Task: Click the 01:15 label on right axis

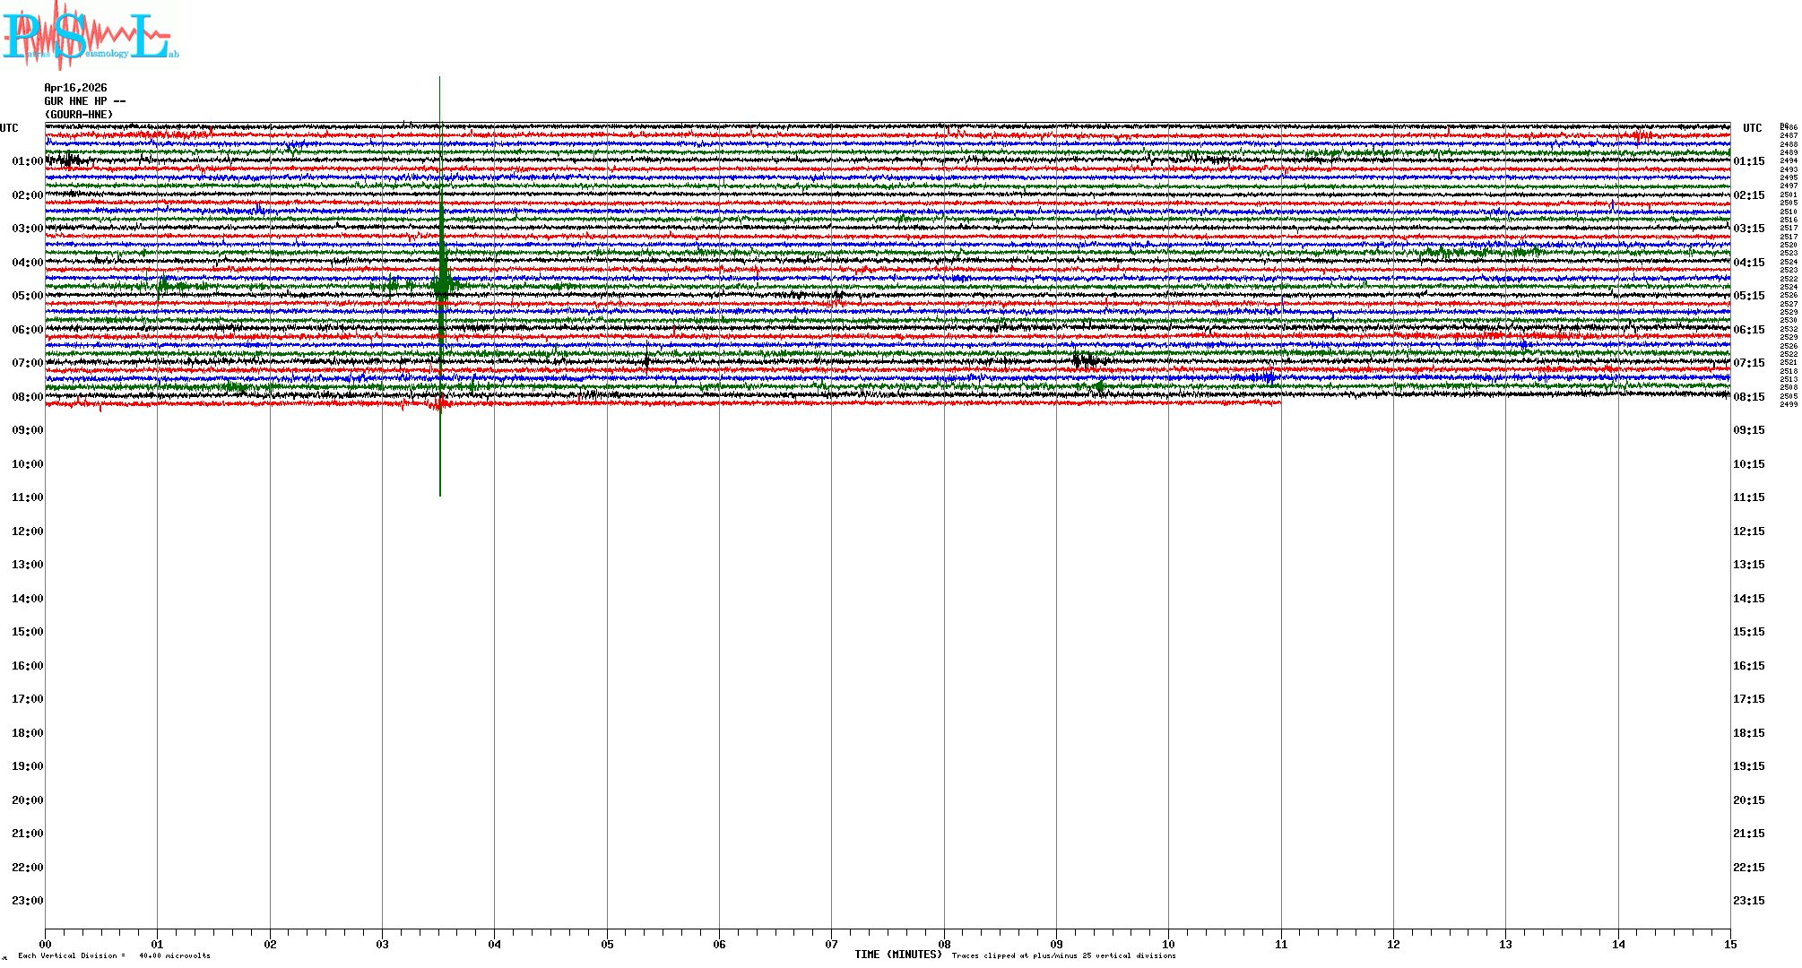Action: click(x=1748, y=161)
